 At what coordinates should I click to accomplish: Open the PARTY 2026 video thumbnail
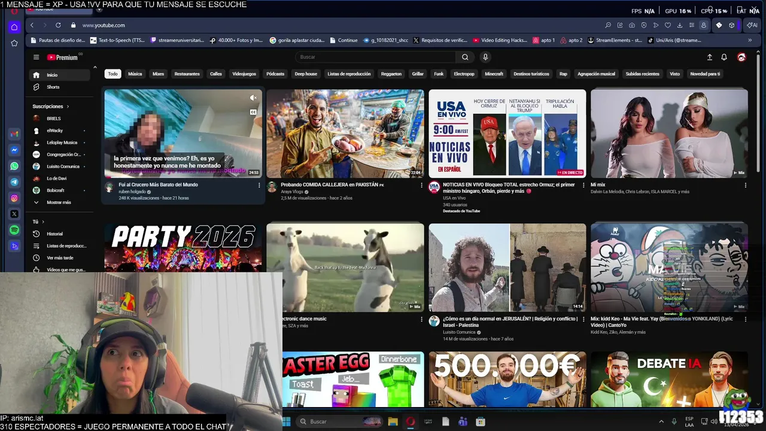click(183, 248)
